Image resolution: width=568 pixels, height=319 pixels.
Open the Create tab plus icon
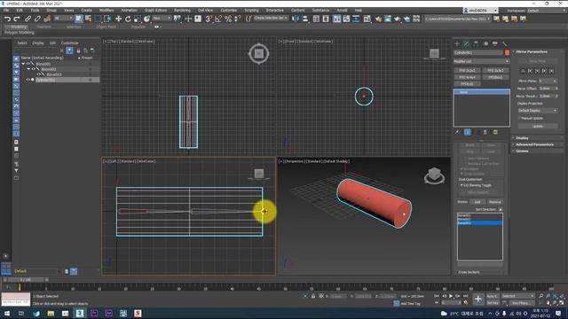click(457, 43)
